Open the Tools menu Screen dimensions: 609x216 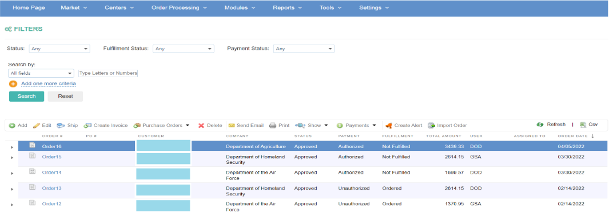point(331,8)
